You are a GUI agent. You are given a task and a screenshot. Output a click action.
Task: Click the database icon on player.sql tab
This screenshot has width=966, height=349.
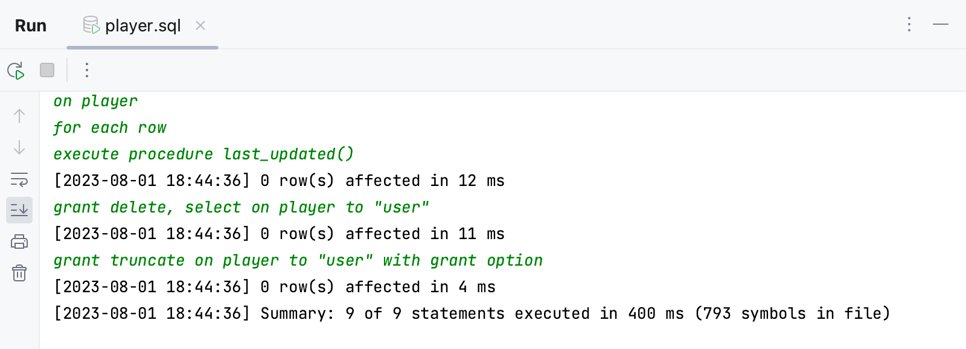pos(91,25)
